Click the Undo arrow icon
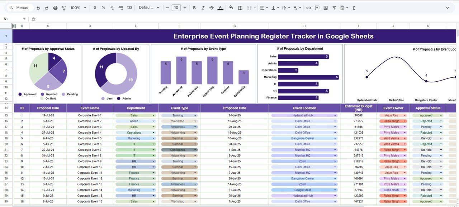The width and height of the screenshot is (459, 207). pyautogui.click(x=38, y=8)
